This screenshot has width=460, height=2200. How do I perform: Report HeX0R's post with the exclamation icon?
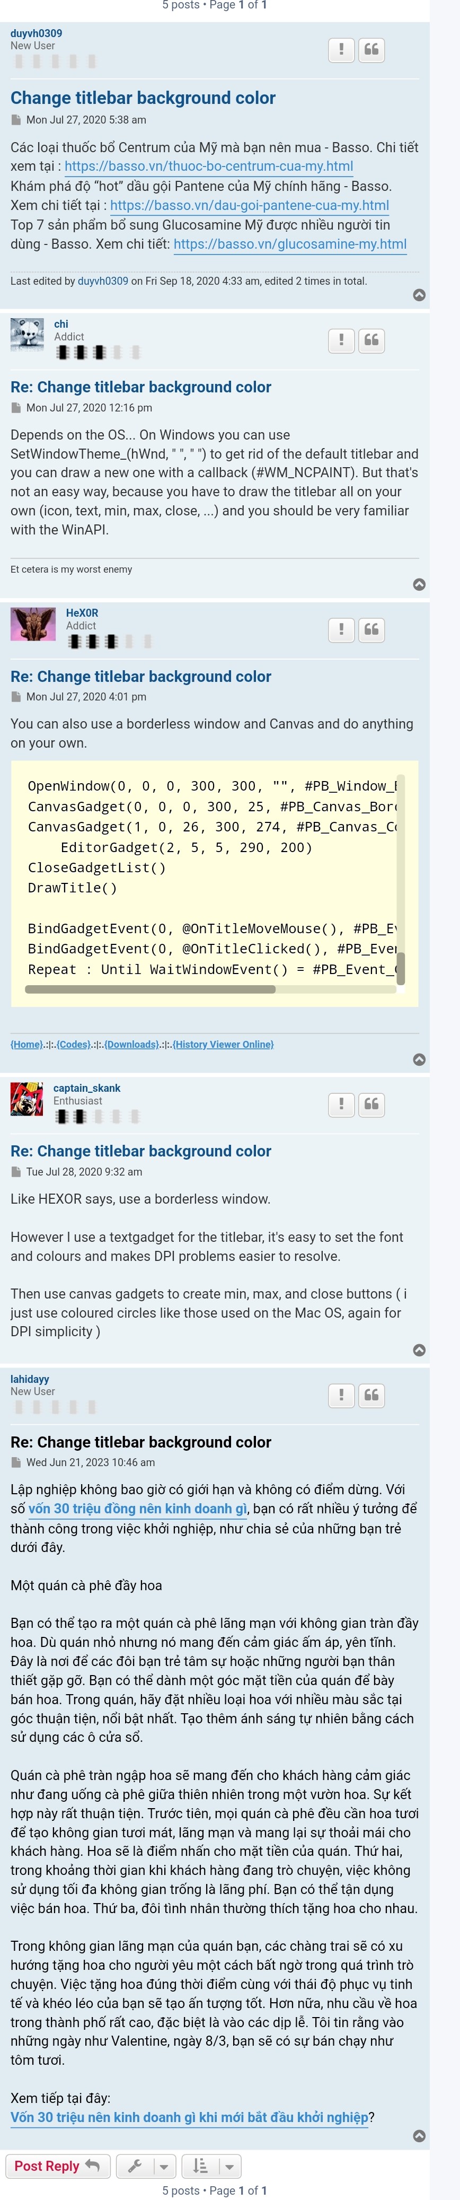coord(341,629)
